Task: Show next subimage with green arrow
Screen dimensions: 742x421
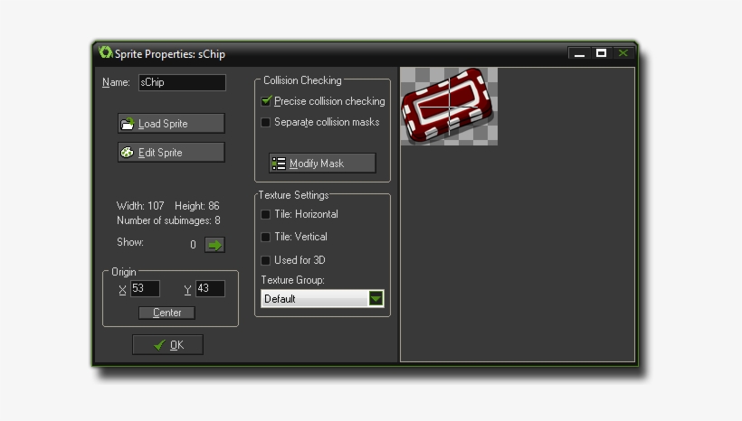Action: coord(214,245)
